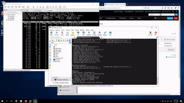Open VMware library search dropdown arrow

[21, 12]
